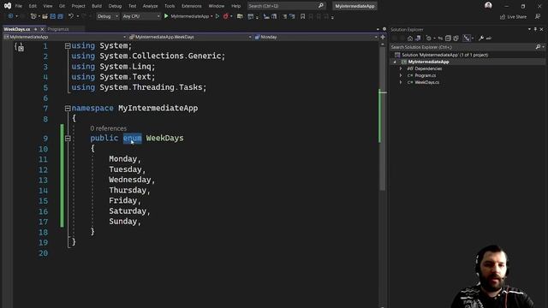Open the MyIntermediateApp project navigation dropdown

(x=65, y=37)
